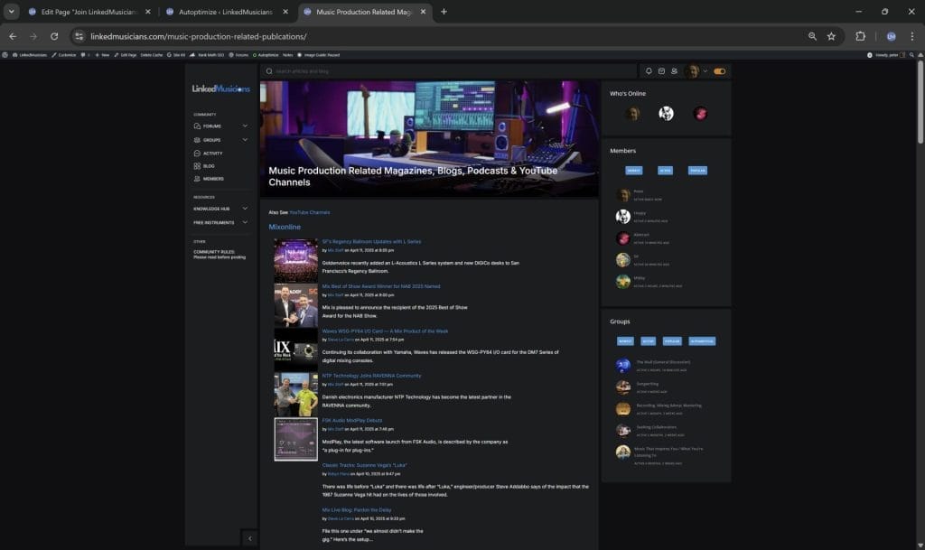Viewport: 925px width, 550px height.
Task: Click the Activity icon in sidebar
Action: pyautogui.click(x=198, y=153)
